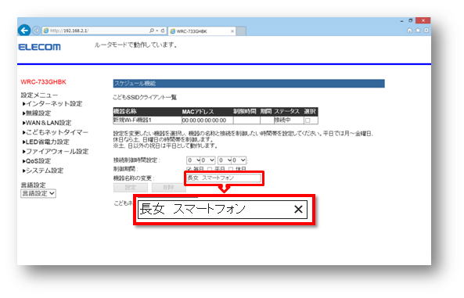Viewport: 464px width, 298px height.
Task: Click the スケジュール機能 section header
Action: 249,84
